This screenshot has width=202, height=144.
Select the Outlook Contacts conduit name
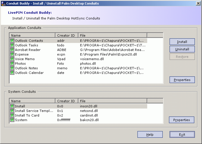29,41
